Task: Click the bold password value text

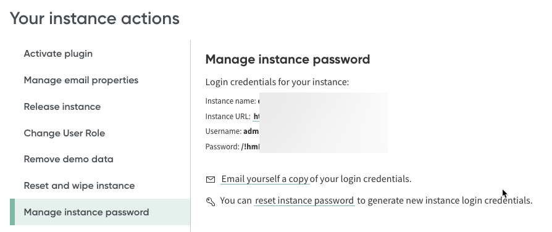Action: click(250, 147)
